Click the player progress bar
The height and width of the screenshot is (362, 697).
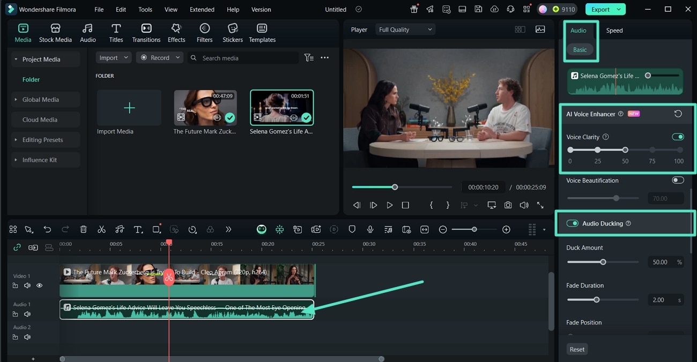point(402,187)
